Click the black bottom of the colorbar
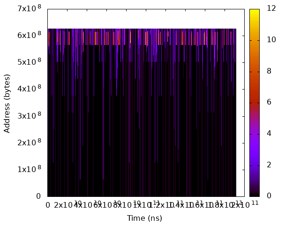Image resolution: width=300 pixels, height=225 pixels. click(255, 193)
